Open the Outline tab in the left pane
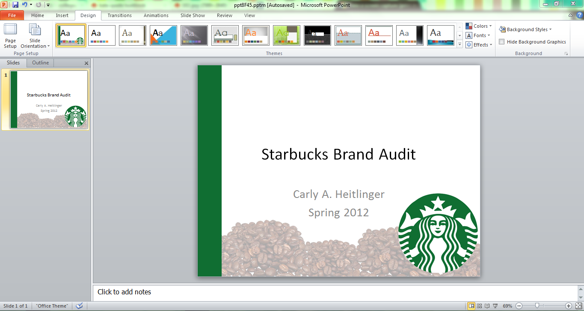This screenshot has height=311, width=584. coord(40,63)
